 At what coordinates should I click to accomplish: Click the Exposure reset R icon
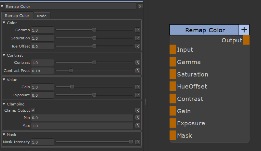(138, 95)
